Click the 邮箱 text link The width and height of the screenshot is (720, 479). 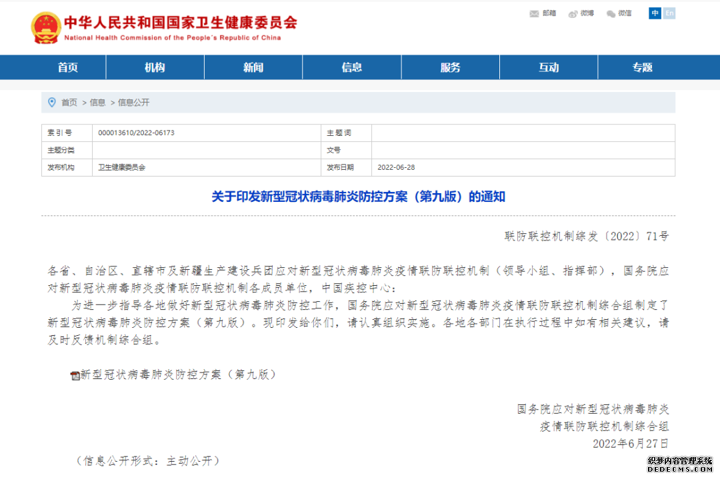(549, 13)
